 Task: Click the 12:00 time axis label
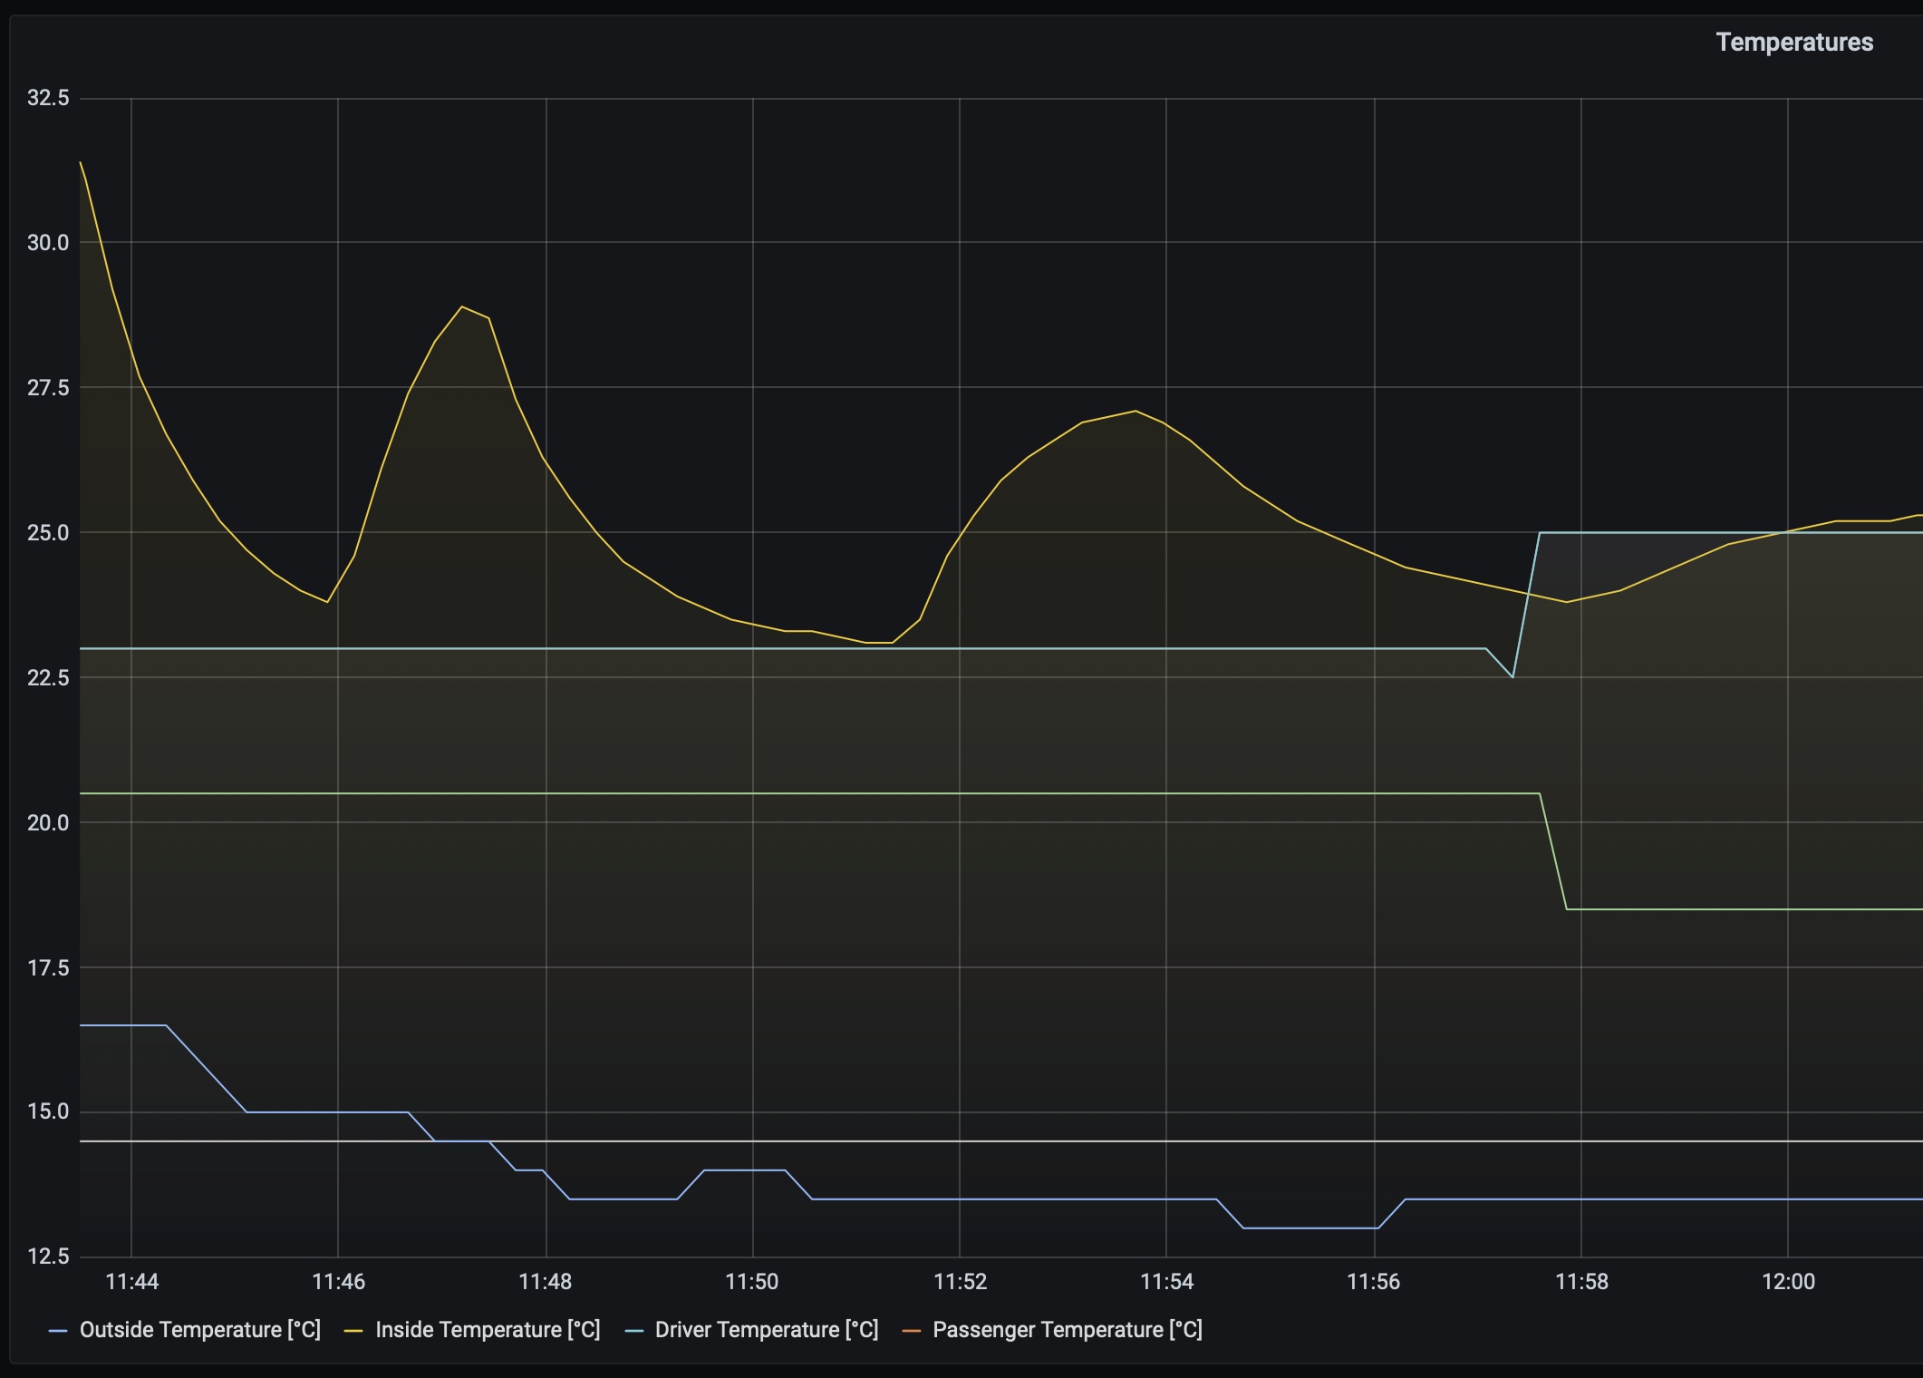coord(1788,1281)
